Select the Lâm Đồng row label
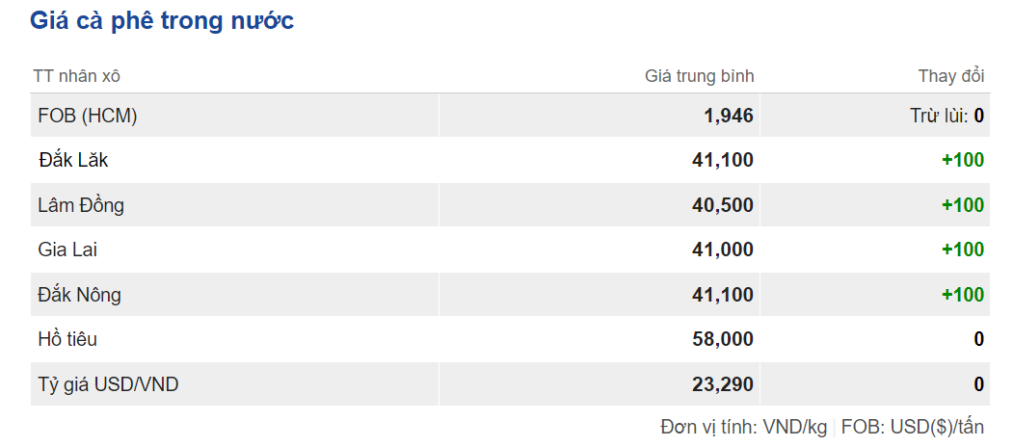The width and height of the screenshot is (1013, 447). click(81, 205)
